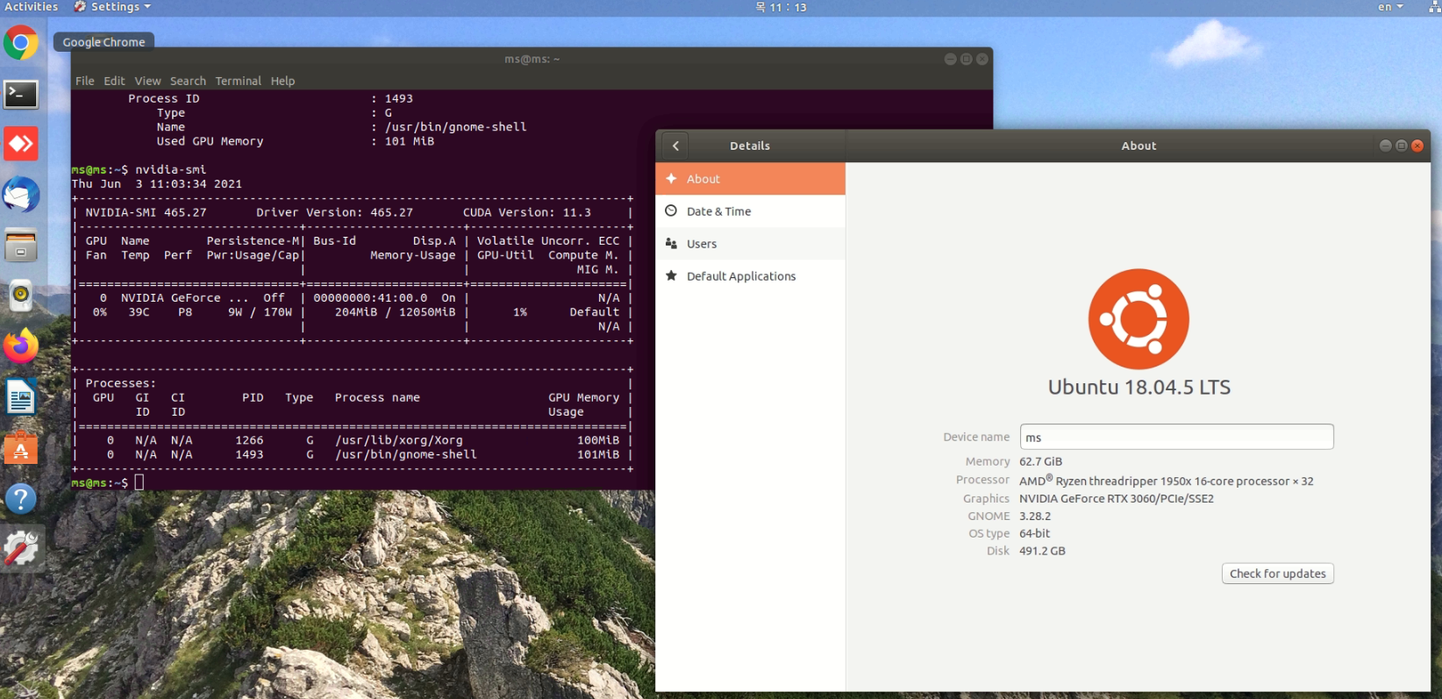Screen dimensions: 1442x699
Task: Click OS type value '64-bit'
Action: (1034, 533)
